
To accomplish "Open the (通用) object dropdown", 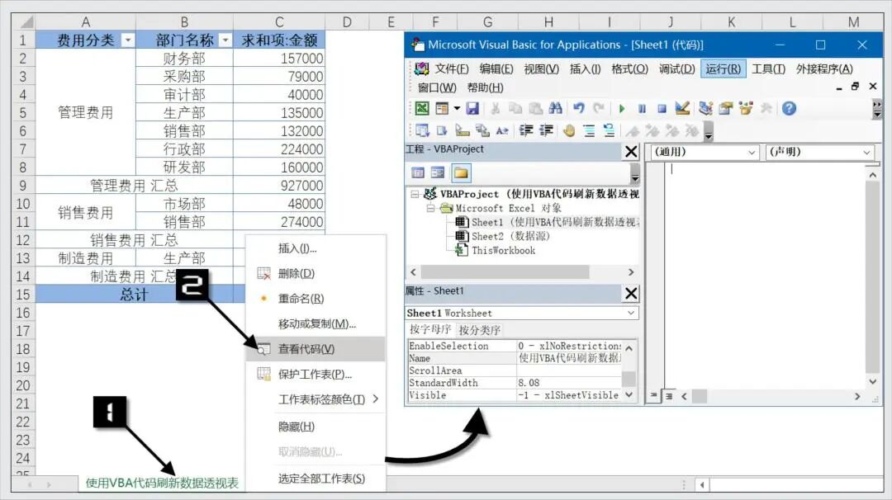I will tap(752, 153).
